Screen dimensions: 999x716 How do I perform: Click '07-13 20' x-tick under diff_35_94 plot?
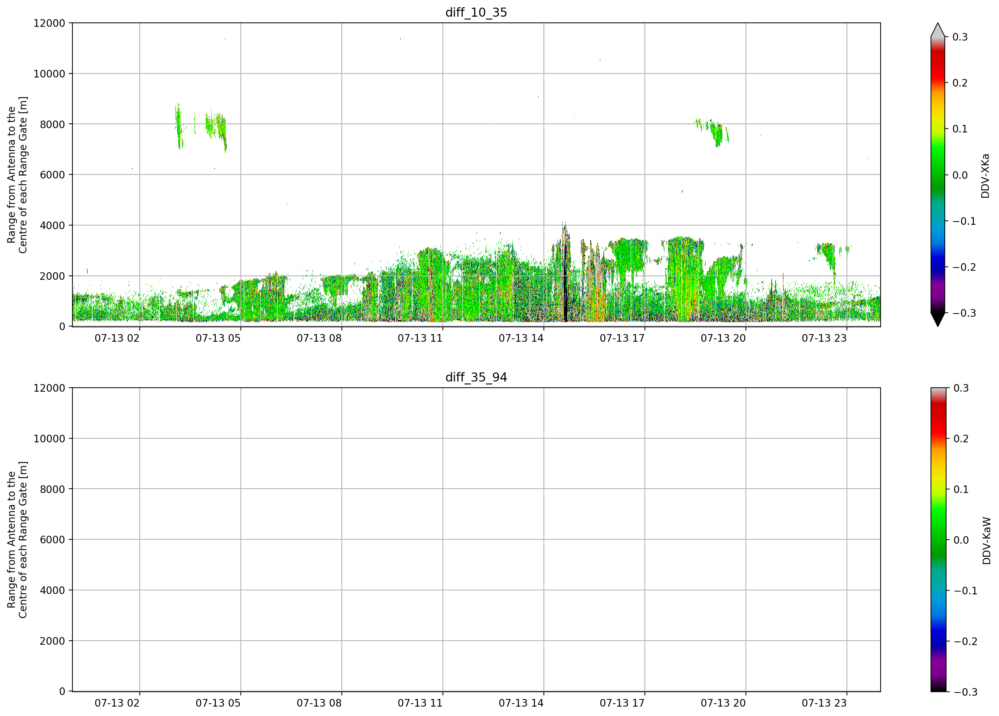point(723,703)
